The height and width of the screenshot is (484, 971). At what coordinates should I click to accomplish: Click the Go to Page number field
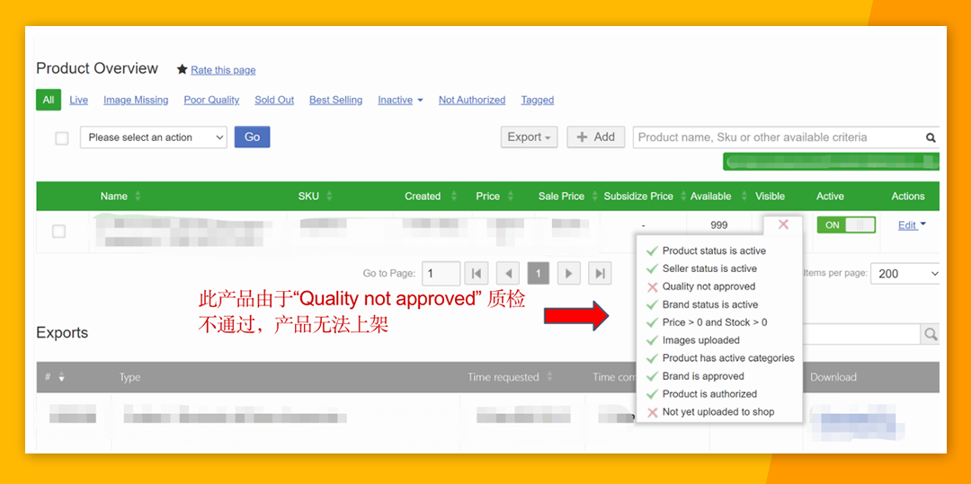point(440,274)
